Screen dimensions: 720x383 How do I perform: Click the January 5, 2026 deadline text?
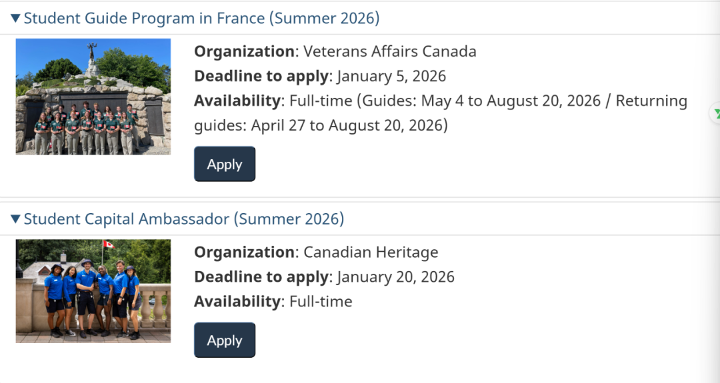click(x=391, y=77)
